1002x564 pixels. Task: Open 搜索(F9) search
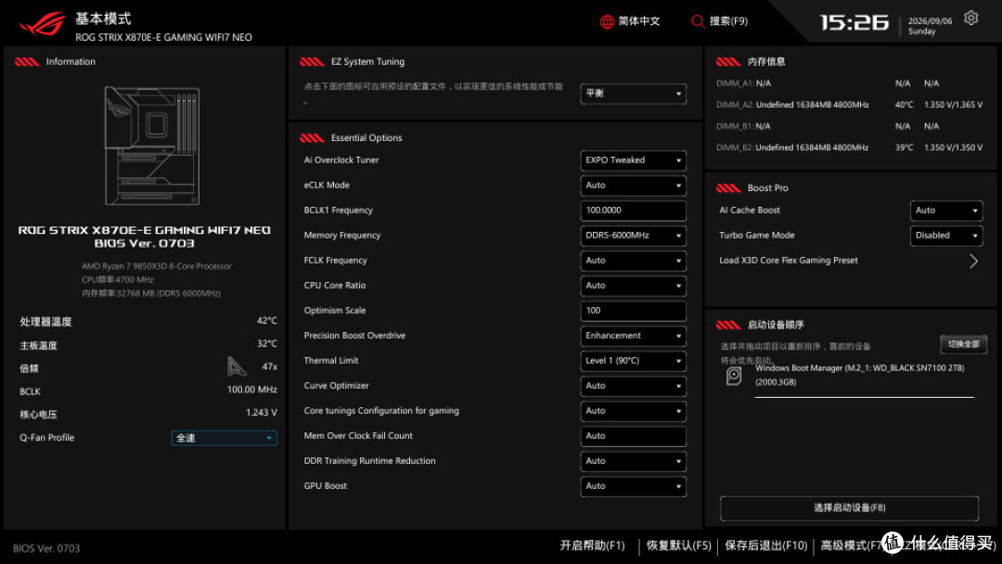[x=728, y=21]
